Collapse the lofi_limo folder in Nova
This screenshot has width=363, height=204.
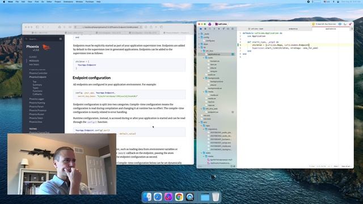click(201, 51)
